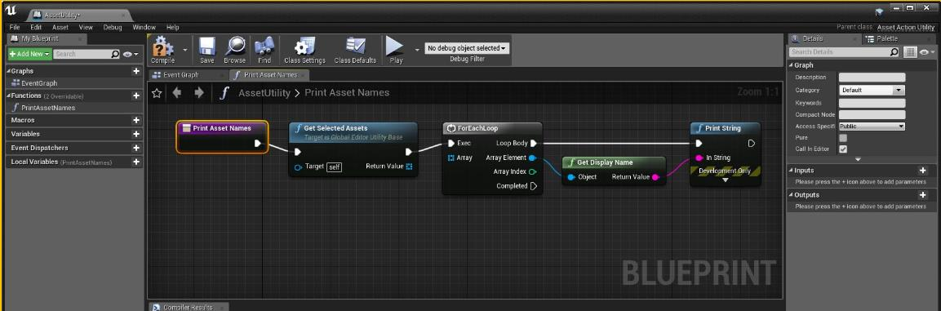
Task: Toggle the Call In Editor checkbox
Action: click(x=842, y=149)
